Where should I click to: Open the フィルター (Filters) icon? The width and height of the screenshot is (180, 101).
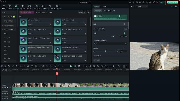(43, 6)
